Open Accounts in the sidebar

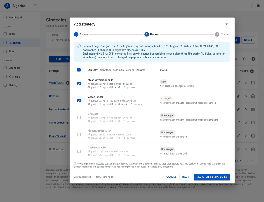click(x=20, y=68)
